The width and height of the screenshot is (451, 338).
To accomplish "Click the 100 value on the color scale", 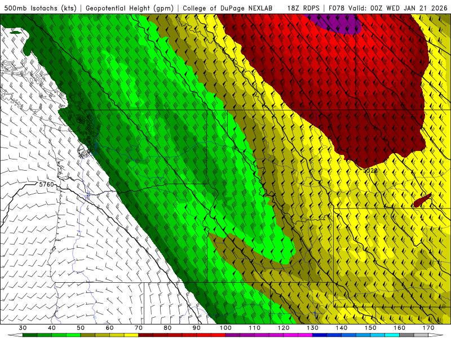I will 225,328.
